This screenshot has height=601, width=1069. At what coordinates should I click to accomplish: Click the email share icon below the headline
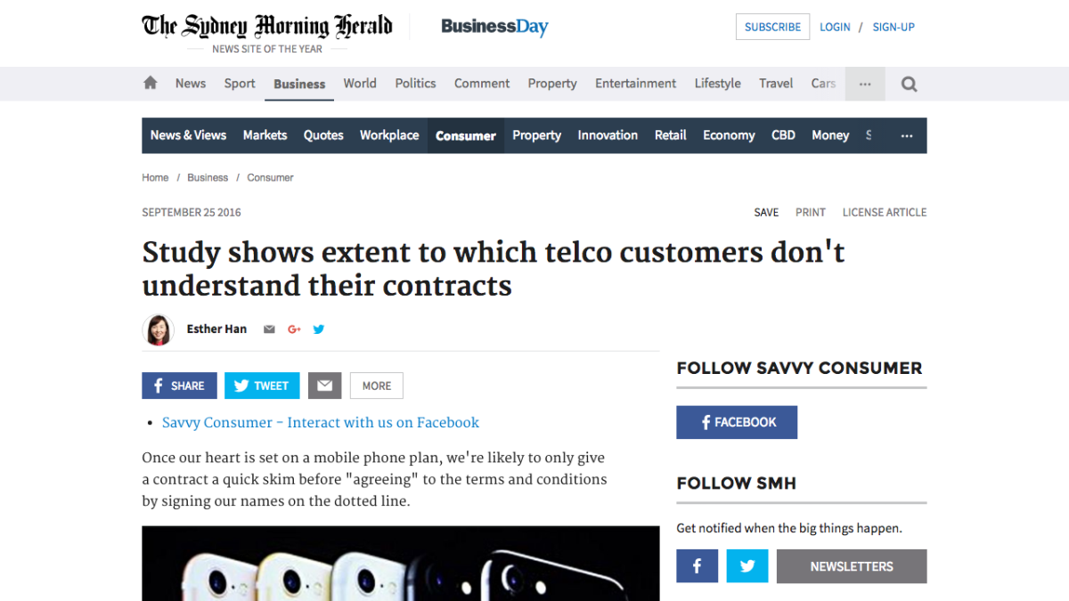point(324,385)
